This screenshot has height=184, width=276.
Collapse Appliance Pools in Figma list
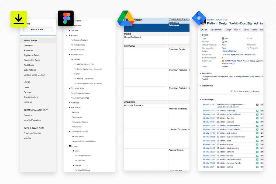(70, 54)
